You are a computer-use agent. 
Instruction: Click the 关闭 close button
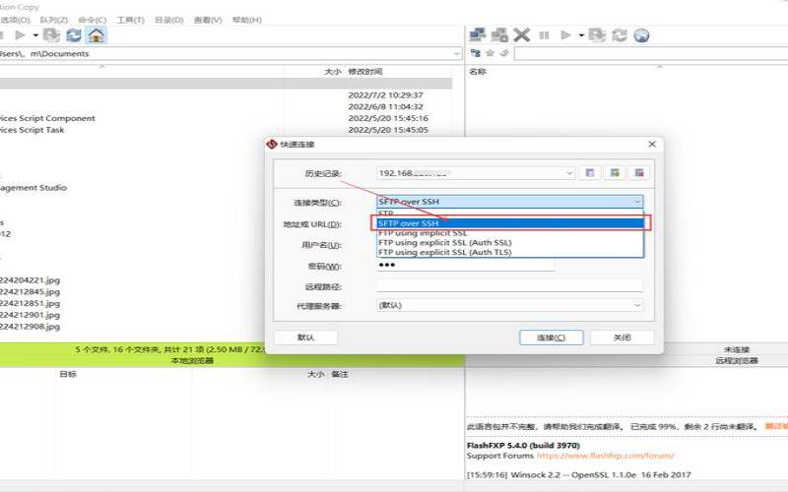[x=623, y=338]
